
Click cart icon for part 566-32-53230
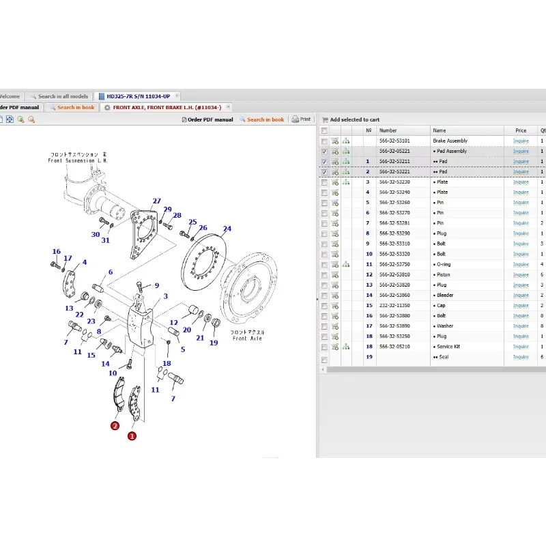(x=335, y=182)
